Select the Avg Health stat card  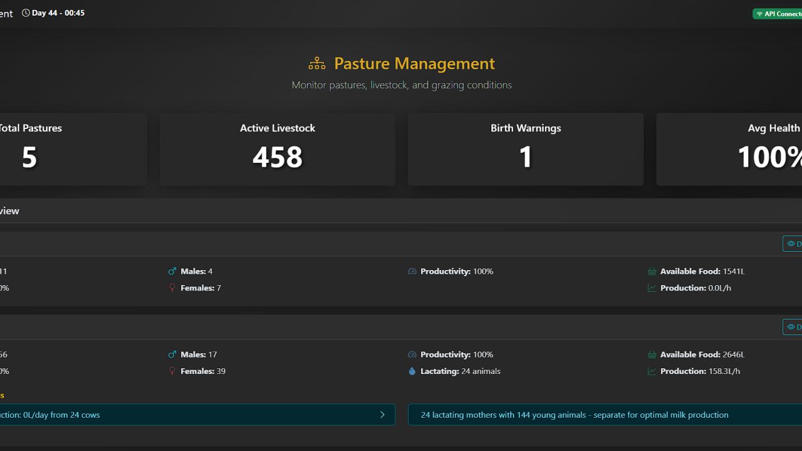pyautogui.click(x=729, y=149)
